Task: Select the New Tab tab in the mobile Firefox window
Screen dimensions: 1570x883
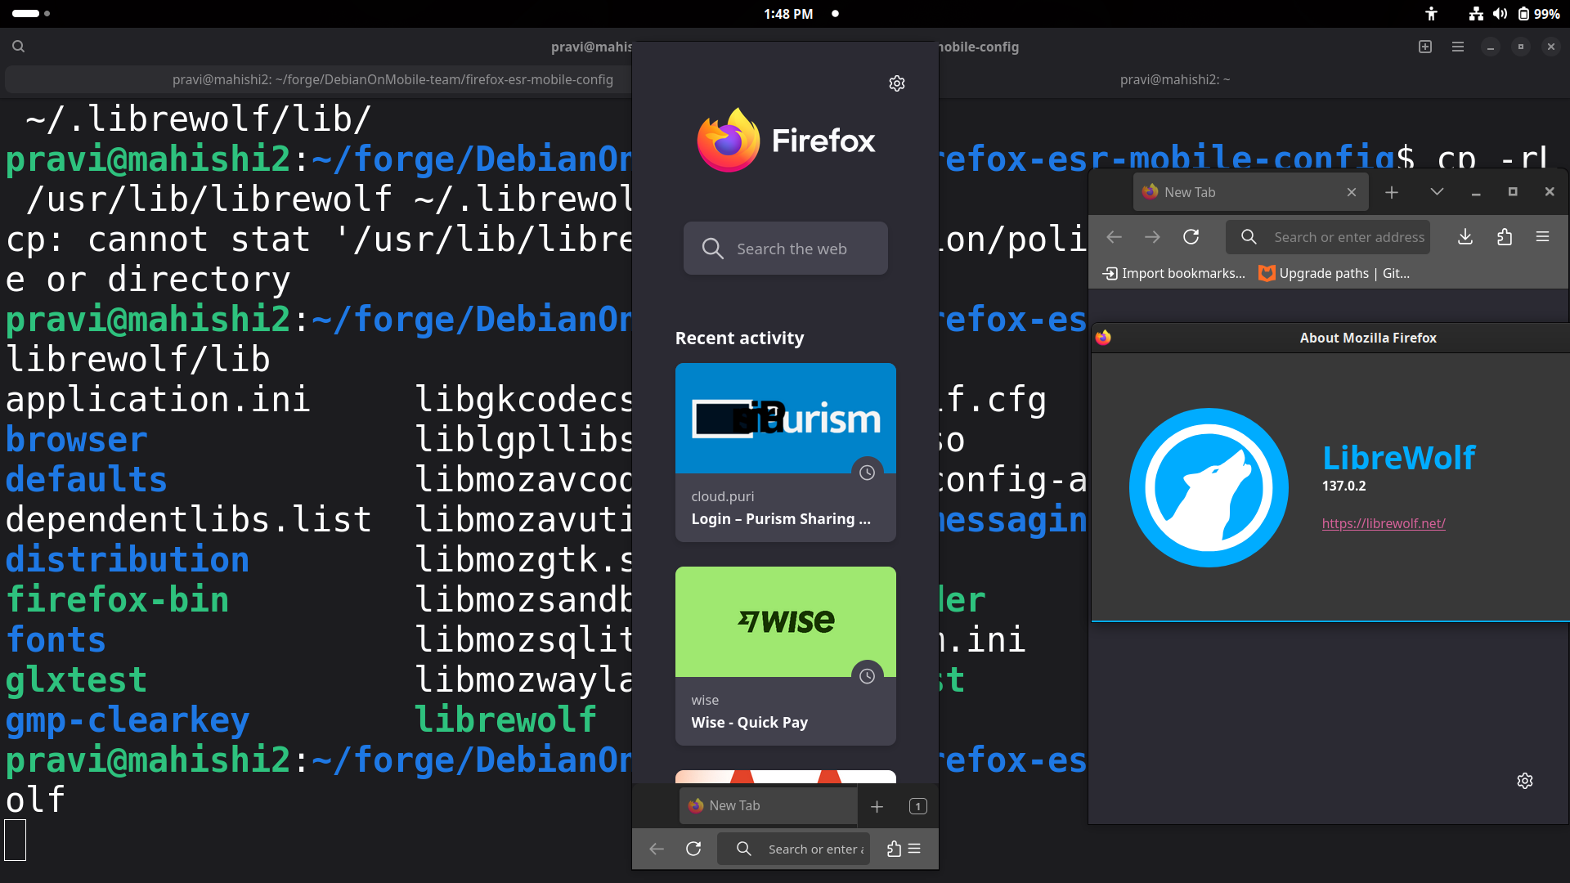Action: (768, 805)
